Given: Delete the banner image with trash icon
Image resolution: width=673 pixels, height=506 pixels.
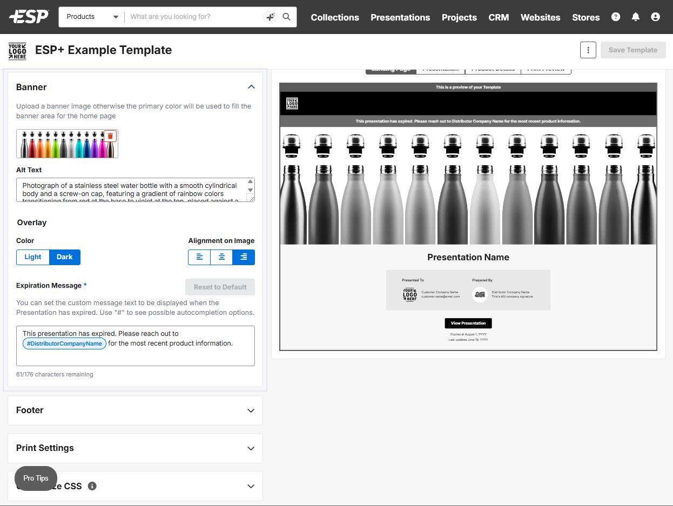Looking at the screenshot, I should 110,136.
